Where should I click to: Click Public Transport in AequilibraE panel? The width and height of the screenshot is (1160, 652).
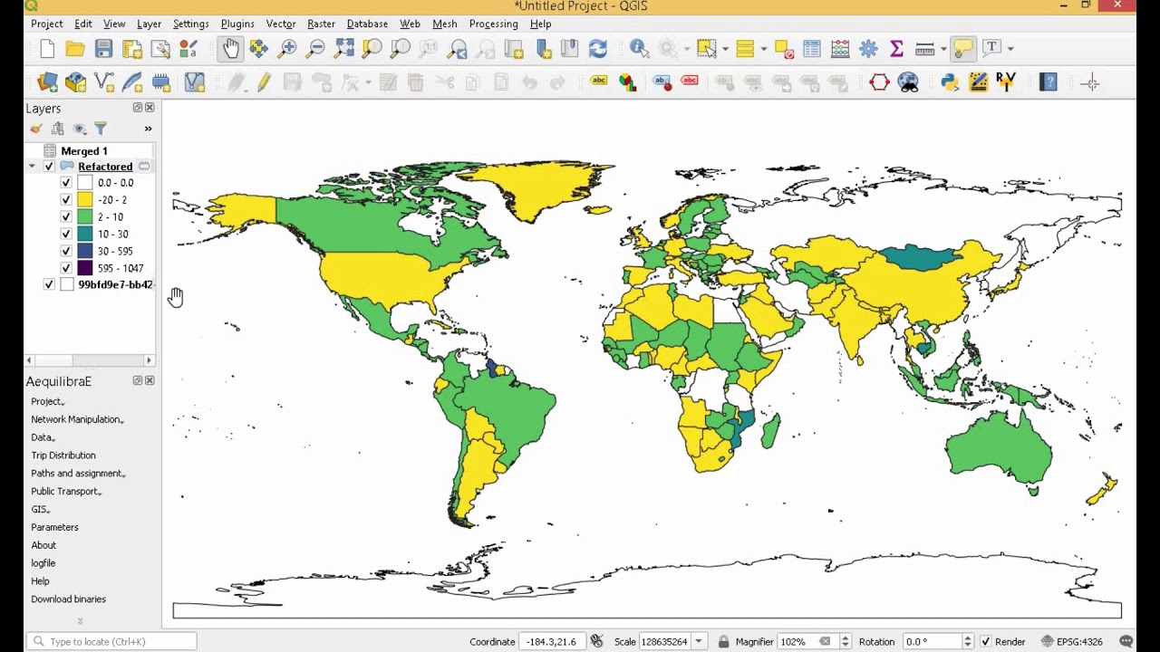(65, 492)
